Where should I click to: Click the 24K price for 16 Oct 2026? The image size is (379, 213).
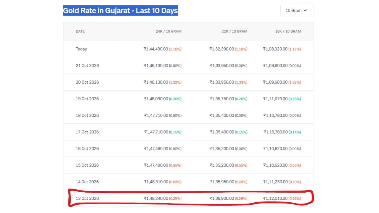click(156, 149)
